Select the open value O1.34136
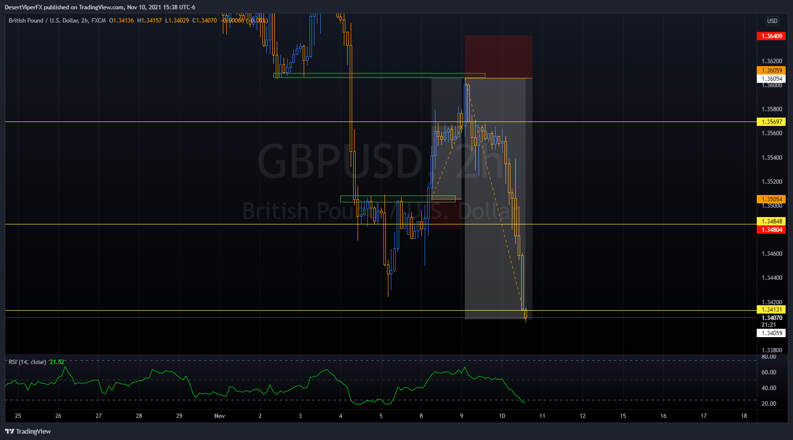 point(121,21)
